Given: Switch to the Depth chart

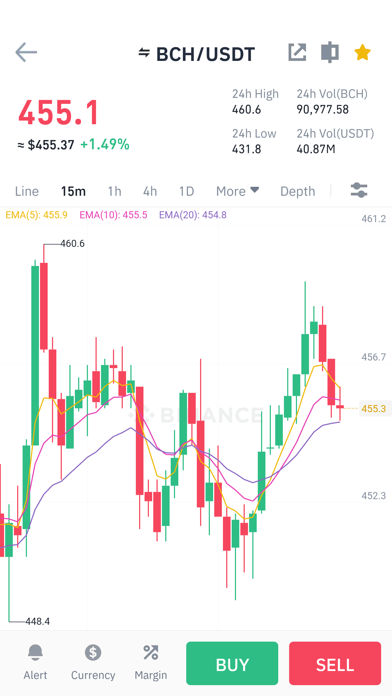Looking at the screenshot, I should point(298,191).
